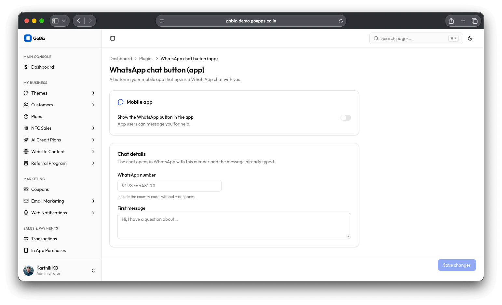Expand the Referral Program chevron
The width and height of the screenshot is (502, 305).
tap(93, 163)
